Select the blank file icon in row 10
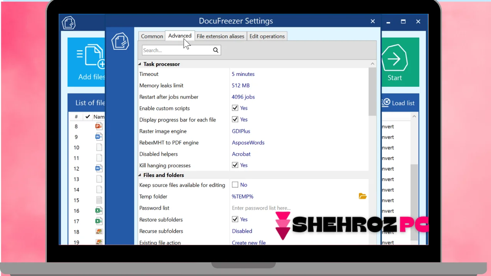 (99, 147)
